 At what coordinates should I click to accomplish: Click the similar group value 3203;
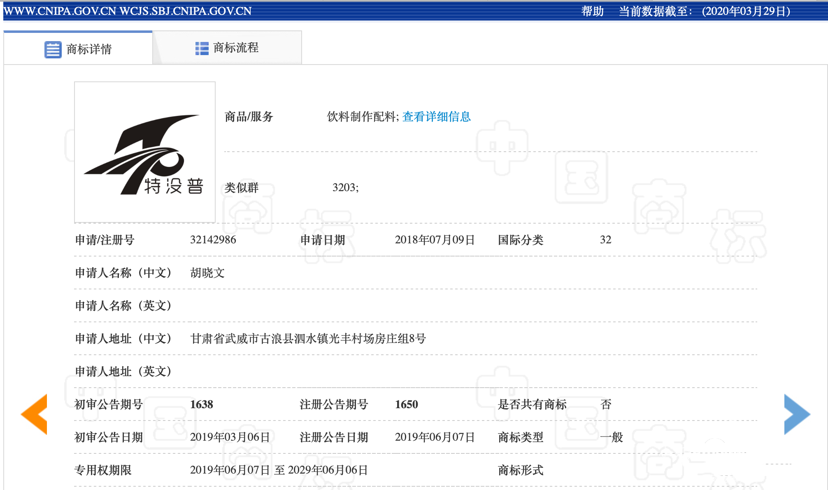(346, 187)
